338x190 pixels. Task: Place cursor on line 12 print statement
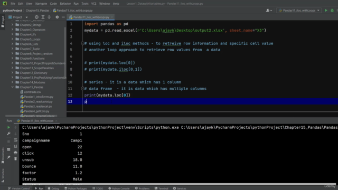(x=107, y=95)
